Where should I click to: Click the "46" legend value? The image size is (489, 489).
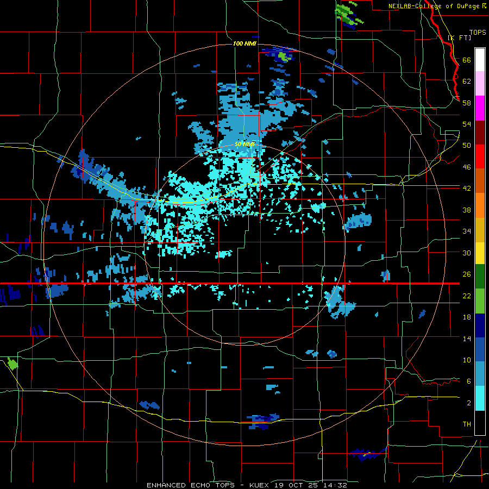click(x=467, y=167)
